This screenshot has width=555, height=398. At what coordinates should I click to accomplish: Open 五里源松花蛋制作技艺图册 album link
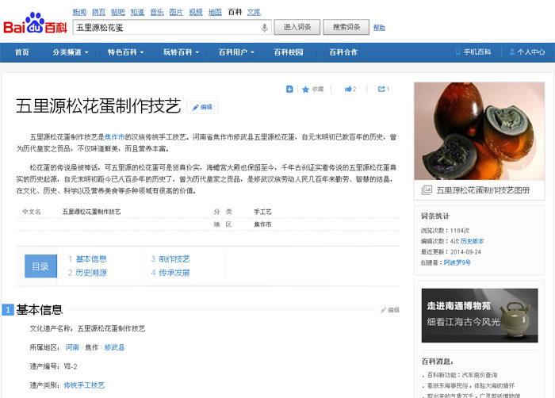483,190
